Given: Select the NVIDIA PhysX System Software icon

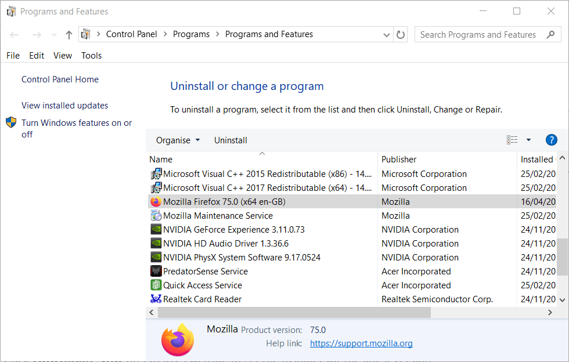Looking at the screenshot, I should (156, 258).
